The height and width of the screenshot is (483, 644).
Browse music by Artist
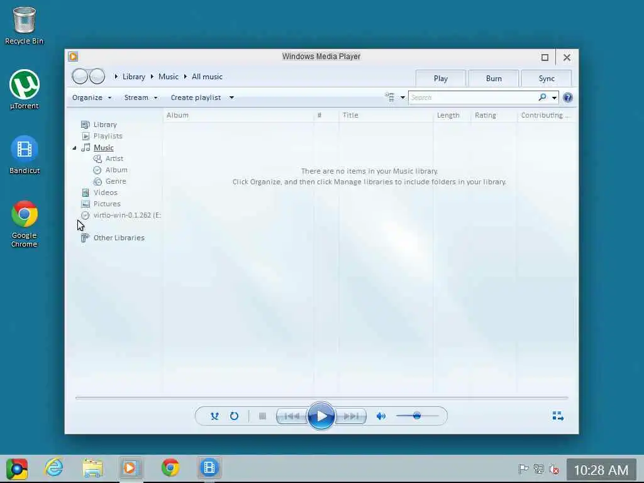(x=114, y=158)
